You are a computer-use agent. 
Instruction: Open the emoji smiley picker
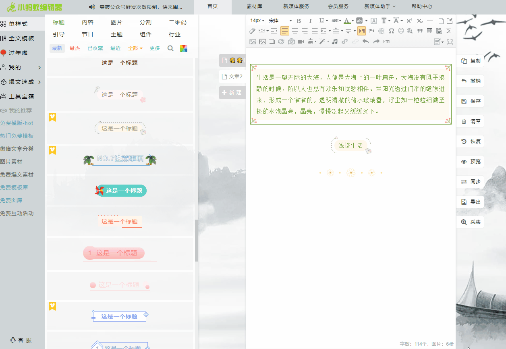tap(401, 31)
